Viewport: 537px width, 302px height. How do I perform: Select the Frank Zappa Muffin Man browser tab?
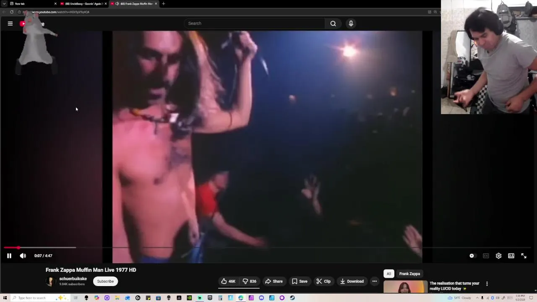pyautogui.click(x=134, y=4)
